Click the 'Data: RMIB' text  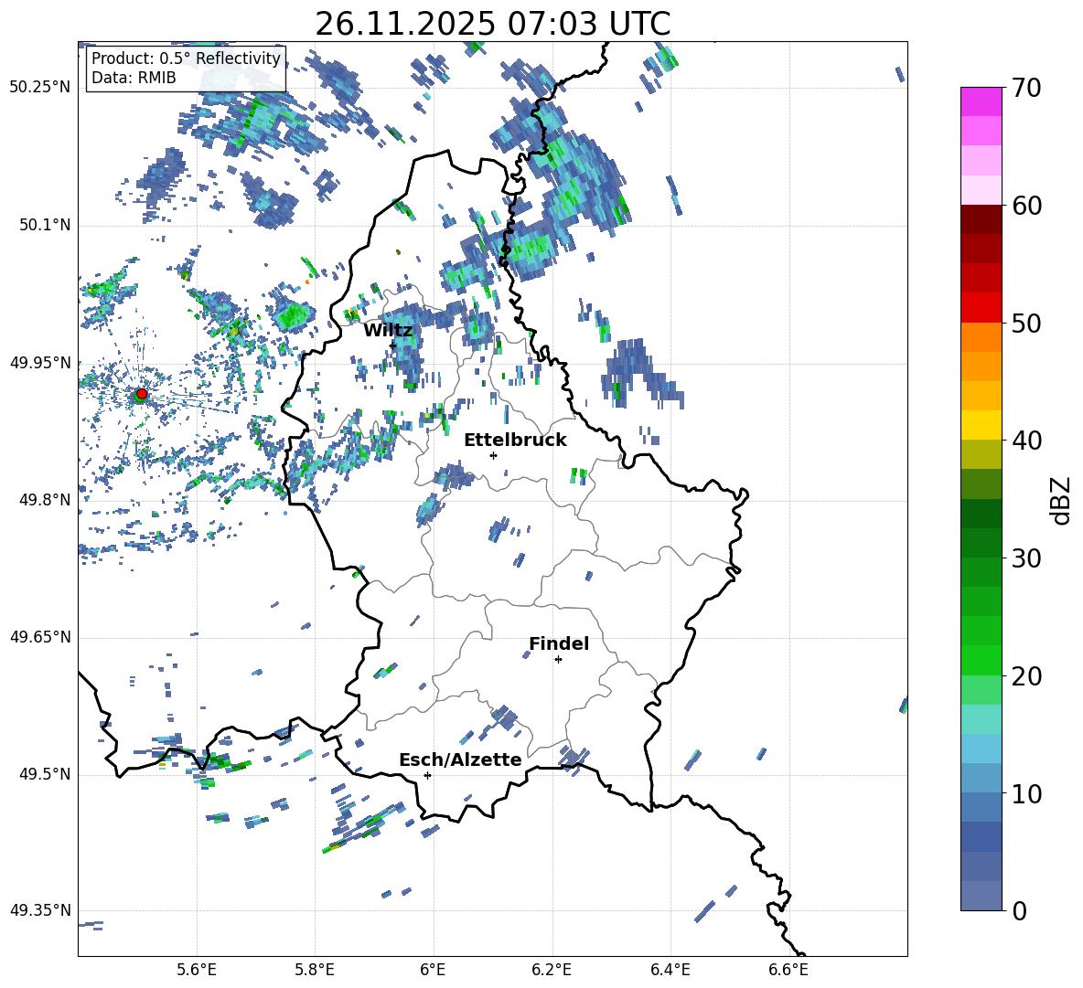(x=134, y=78)
